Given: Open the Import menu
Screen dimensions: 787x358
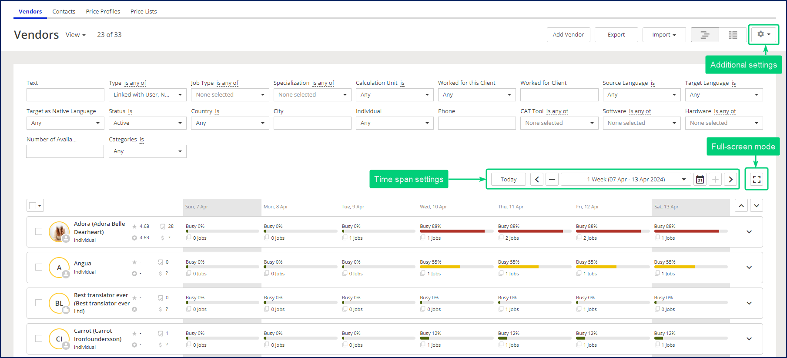Looking at the screenshot, I should click(664, 35).
